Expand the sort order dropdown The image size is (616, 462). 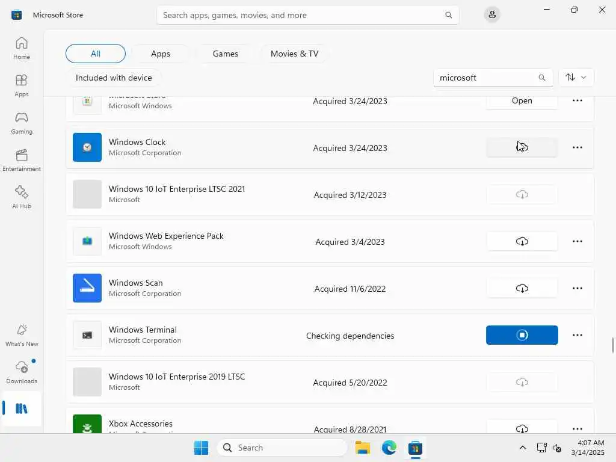tap(576, 78)
